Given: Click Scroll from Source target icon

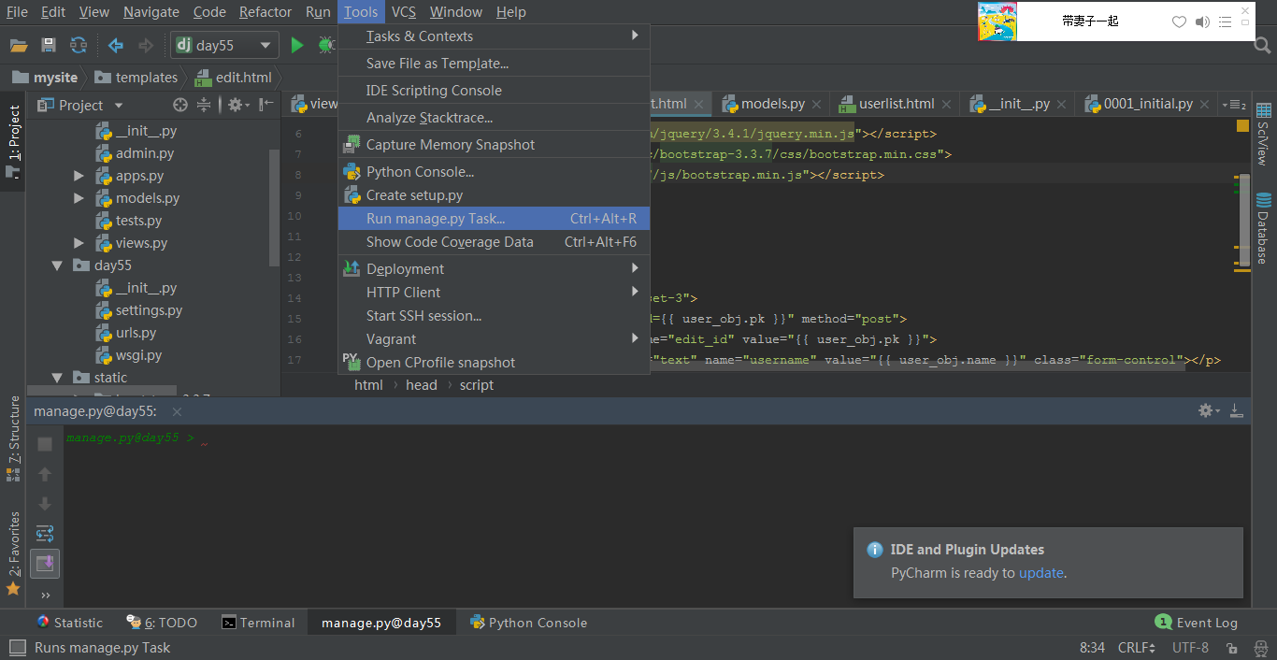Looking at the screenshot, I should 180,105.
